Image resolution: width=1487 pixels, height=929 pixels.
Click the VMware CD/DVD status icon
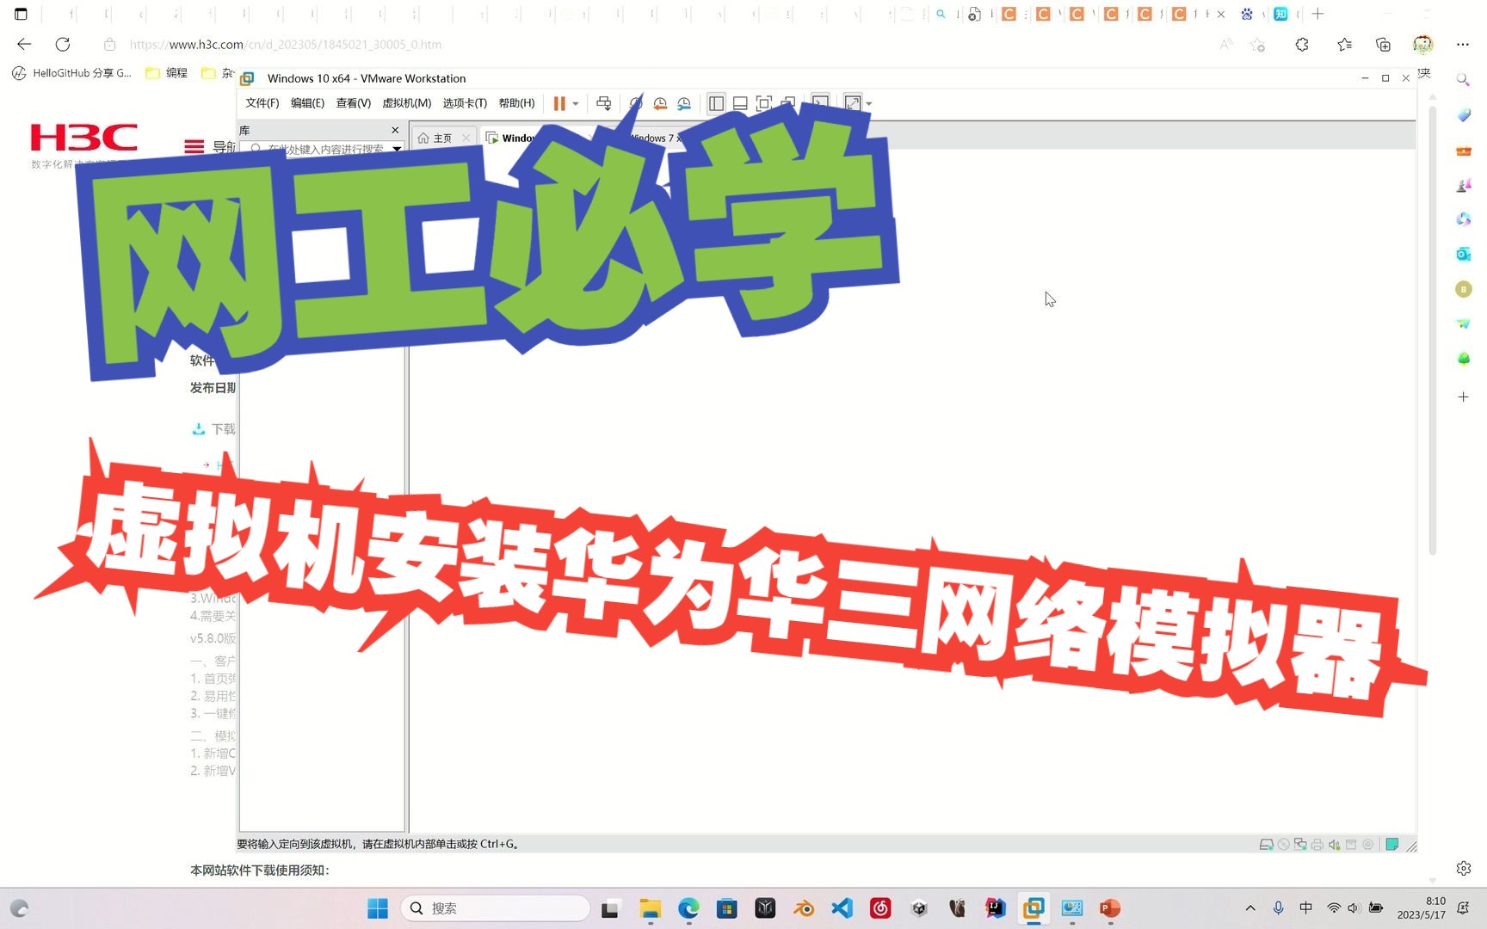[1283, 845]
